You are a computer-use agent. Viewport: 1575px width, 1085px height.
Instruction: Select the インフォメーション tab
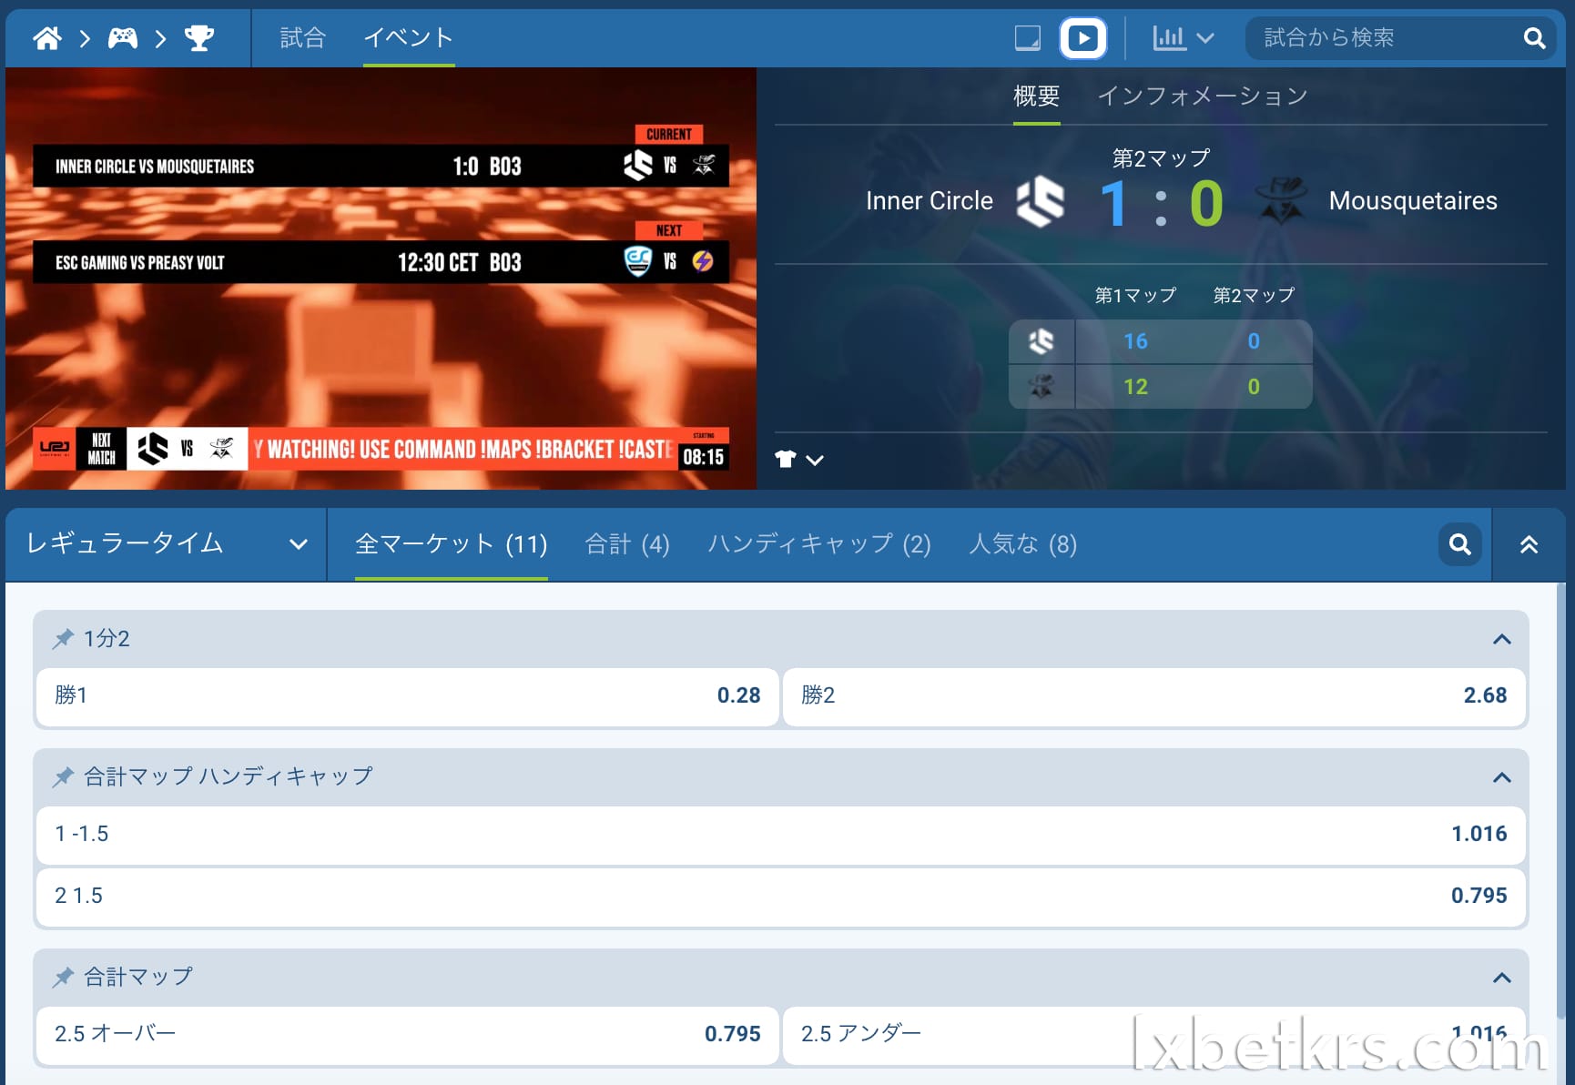point(1203,96)
